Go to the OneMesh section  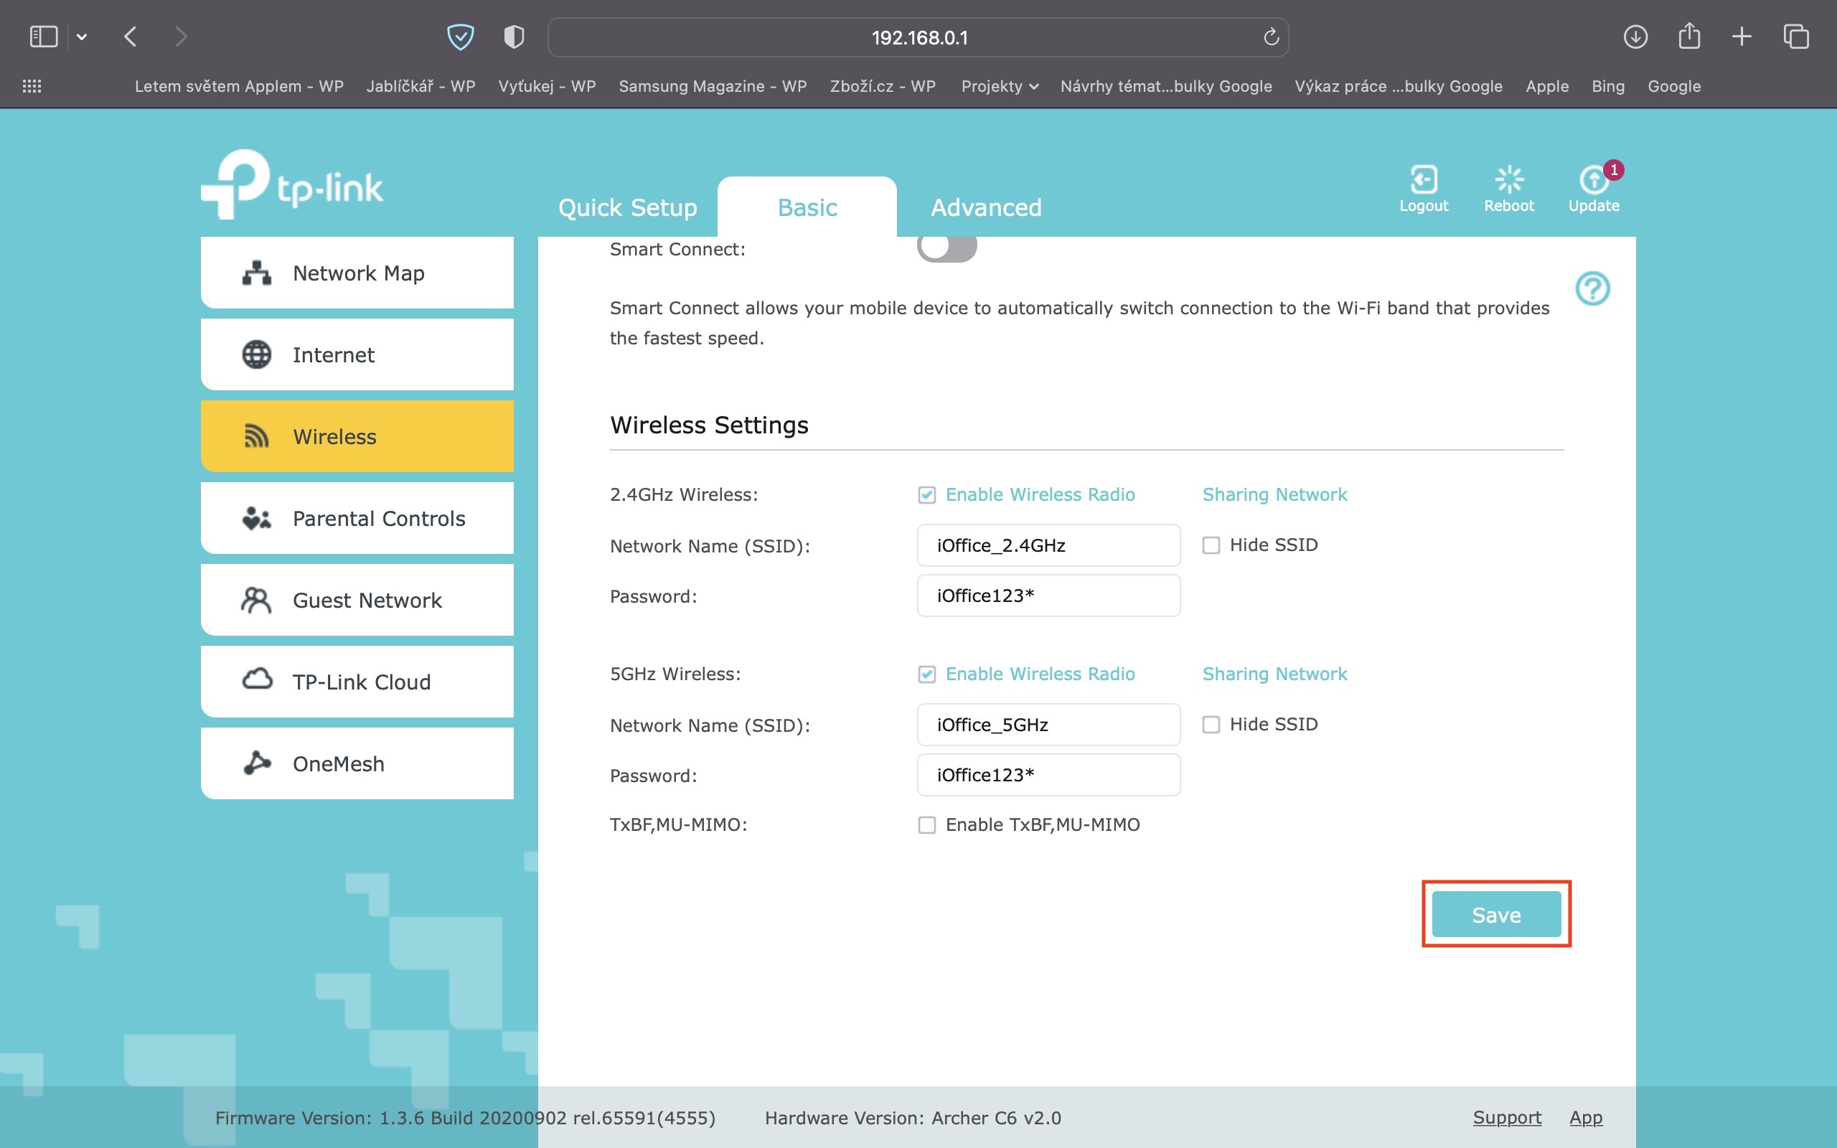[357, 764]
